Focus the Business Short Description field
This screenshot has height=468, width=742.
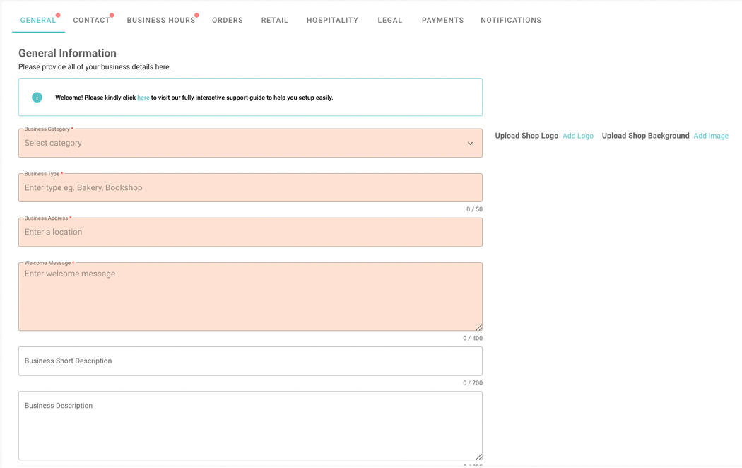tap(250, 361)
